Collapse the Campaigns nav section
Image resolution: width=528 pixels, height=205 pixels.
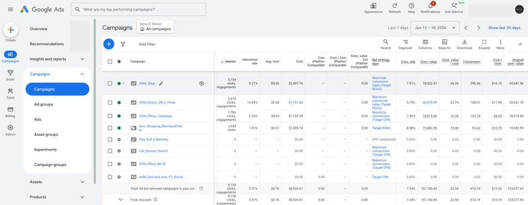[x=82, y=74]
